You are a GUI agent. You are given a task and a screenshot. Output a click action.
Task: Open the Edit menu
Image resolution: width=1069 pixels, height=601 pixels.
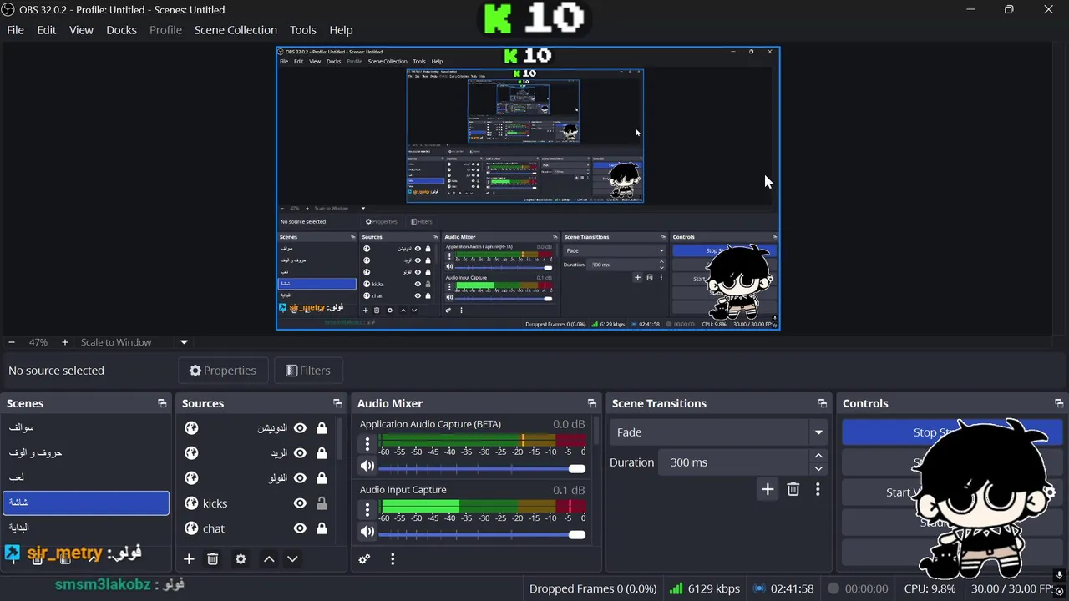47,30
